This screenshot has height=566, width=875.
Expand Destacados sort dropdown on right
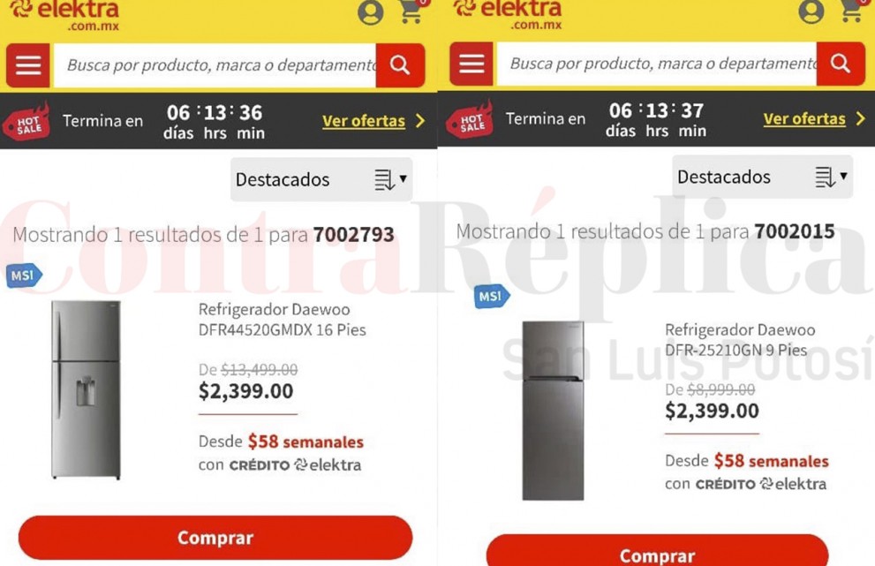coord(762,177)
